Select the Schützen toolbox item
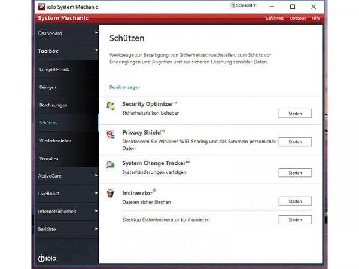 (x=66, y=123)
